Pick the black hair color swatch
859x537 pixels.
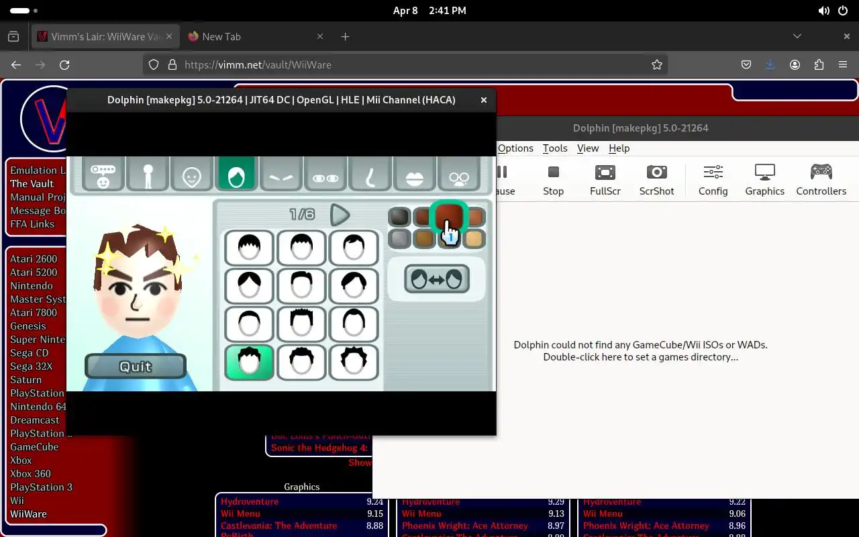click(x=399, y=216)
